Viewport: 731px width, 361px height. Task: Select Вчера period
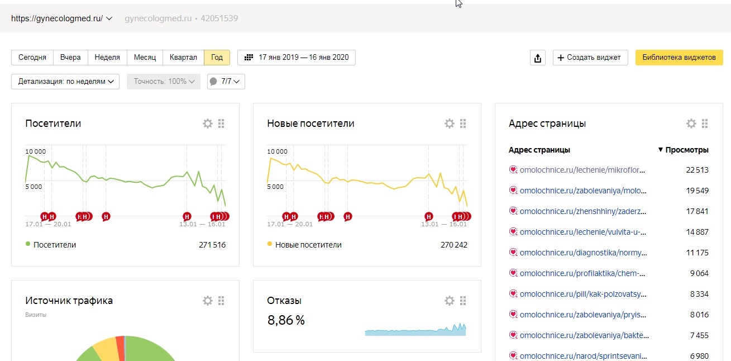[x=70, y=58]
